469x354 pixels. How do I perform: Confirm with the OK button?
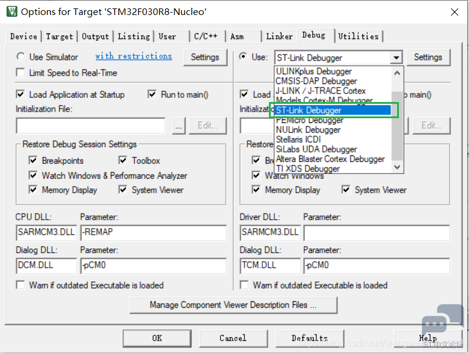[x=157, y=338]
